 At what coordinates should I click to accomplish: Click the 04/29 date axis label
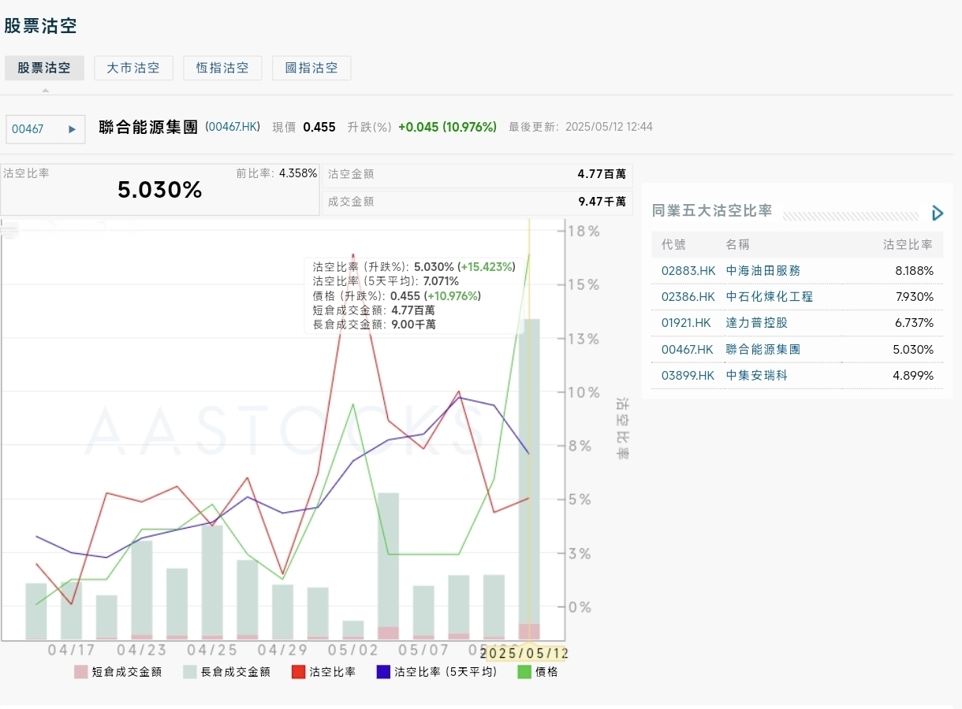coord(282,651)
